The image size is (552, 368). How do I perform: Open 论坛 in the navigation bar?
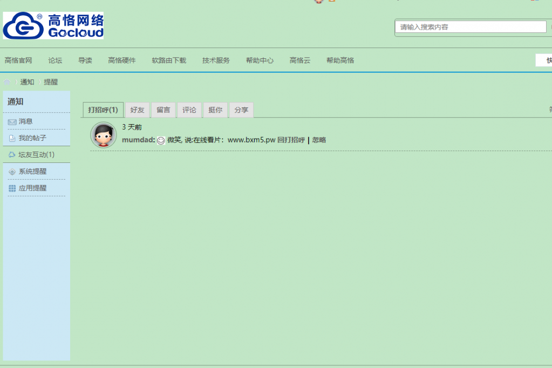[55, 60]
